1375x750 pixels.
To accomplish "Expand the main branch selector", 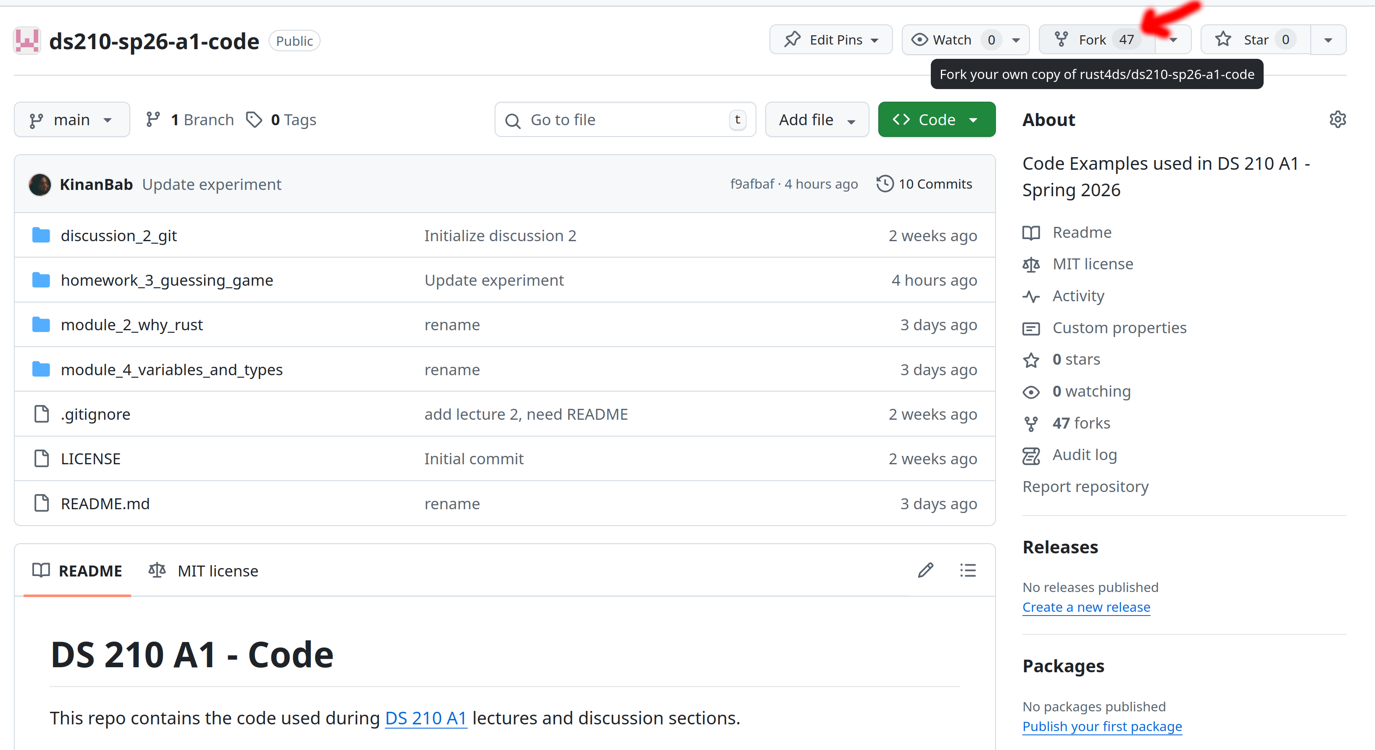I will pos(71,120).
